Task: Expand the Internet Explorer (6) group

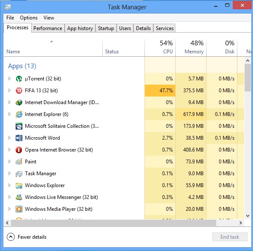Action: (x=9, y=114)
